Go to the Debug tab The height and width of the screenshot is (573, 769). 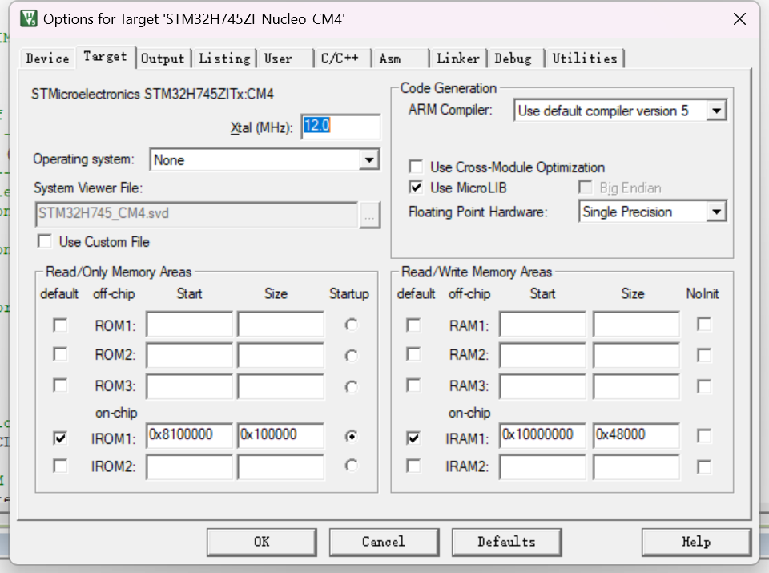[515, 59]
